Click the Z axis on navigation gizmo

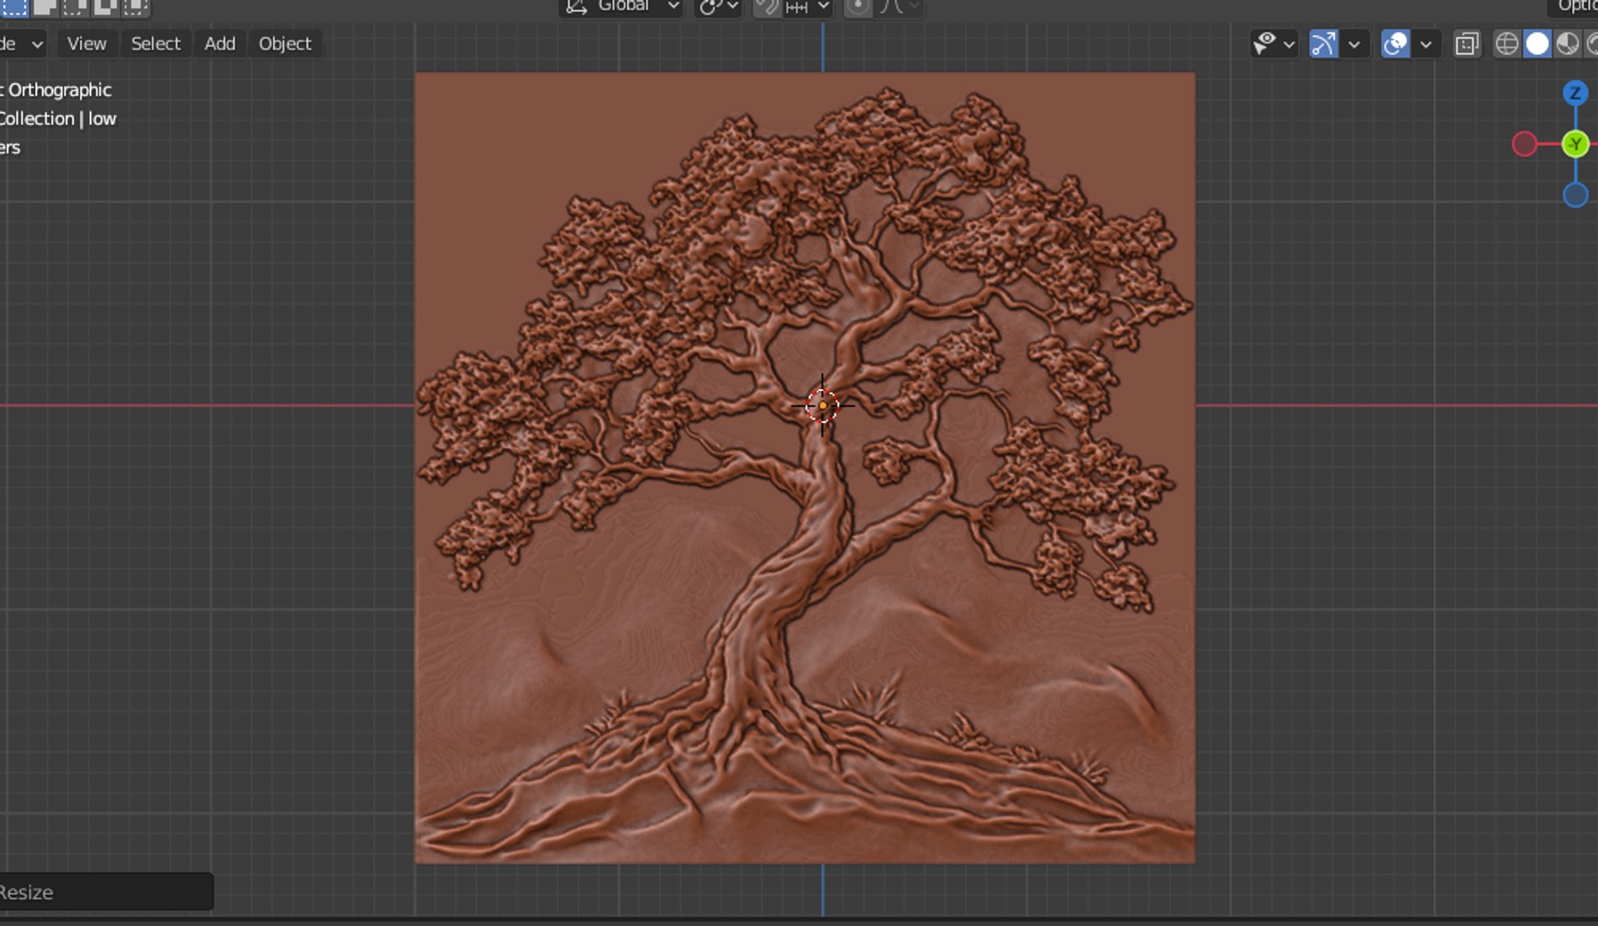coord(1575,93)
